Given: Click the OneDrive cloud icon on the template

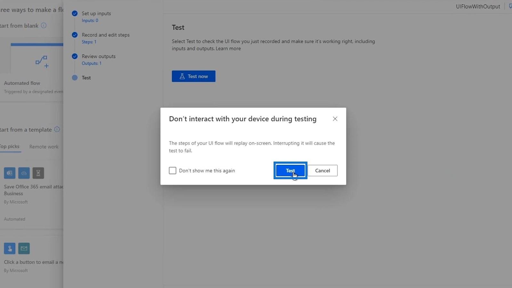Looking at the screenshot, I should [x=24, y=173].
